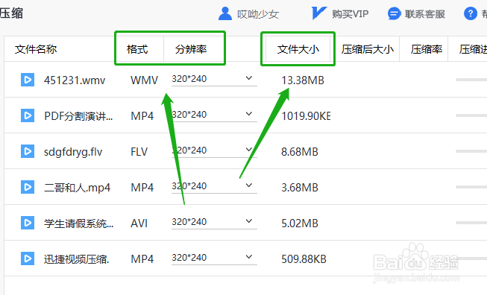Open resolution dropdown for 451231.wmv
This screenshot has width=487, height=295.
(214, 80)
